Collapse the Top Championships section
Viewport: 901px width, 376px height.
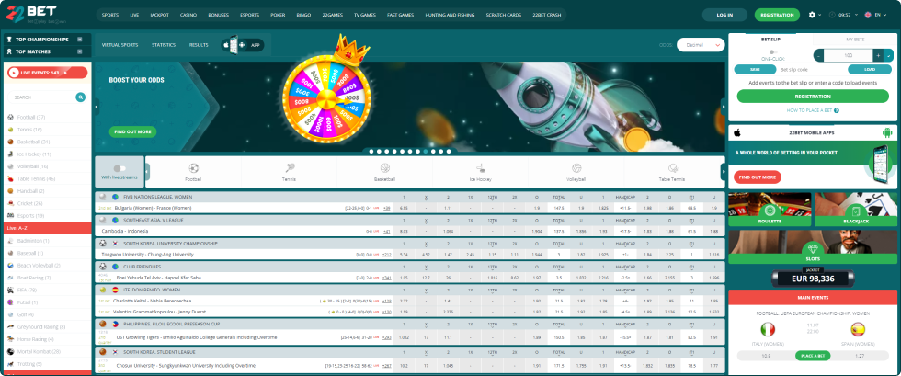(79, 40)
